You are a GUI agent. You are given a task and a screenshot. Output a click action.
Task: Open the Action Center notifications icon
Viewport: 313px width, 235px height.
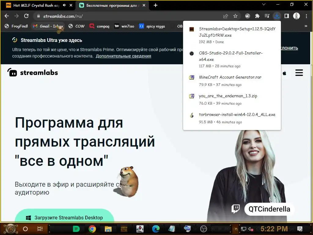[x=300, y=229]
